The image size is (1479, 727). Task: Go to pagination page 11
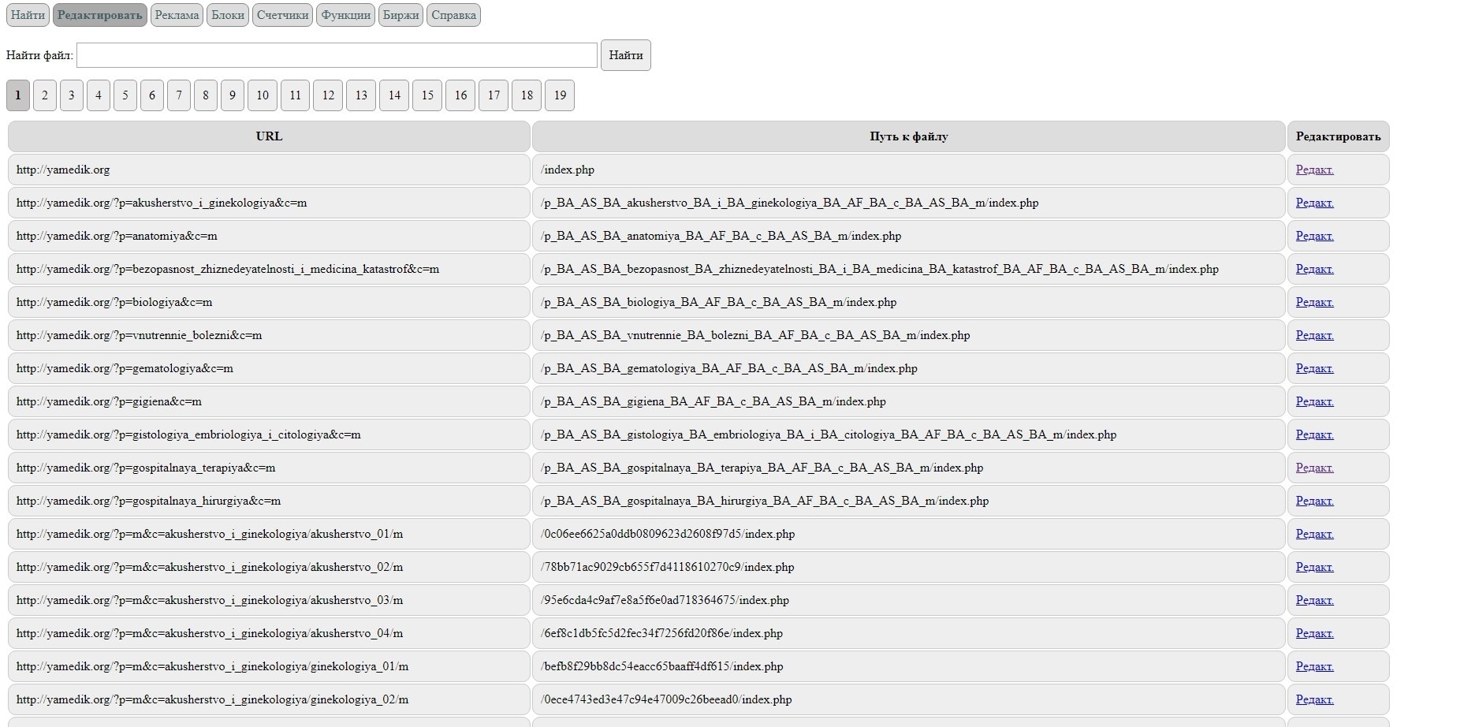[295, 95]
